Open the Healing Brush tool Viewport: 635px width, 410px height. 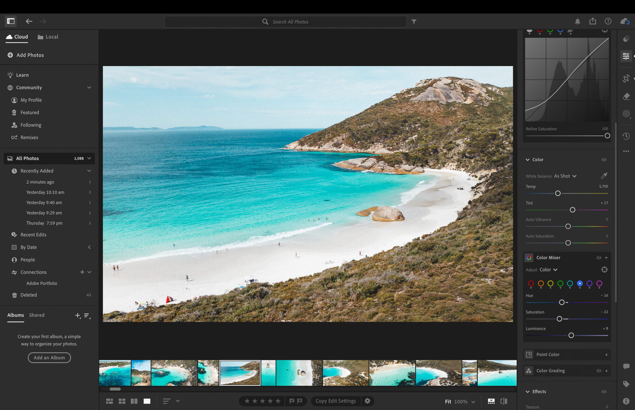pyautogui.click(x=626, y=96)
